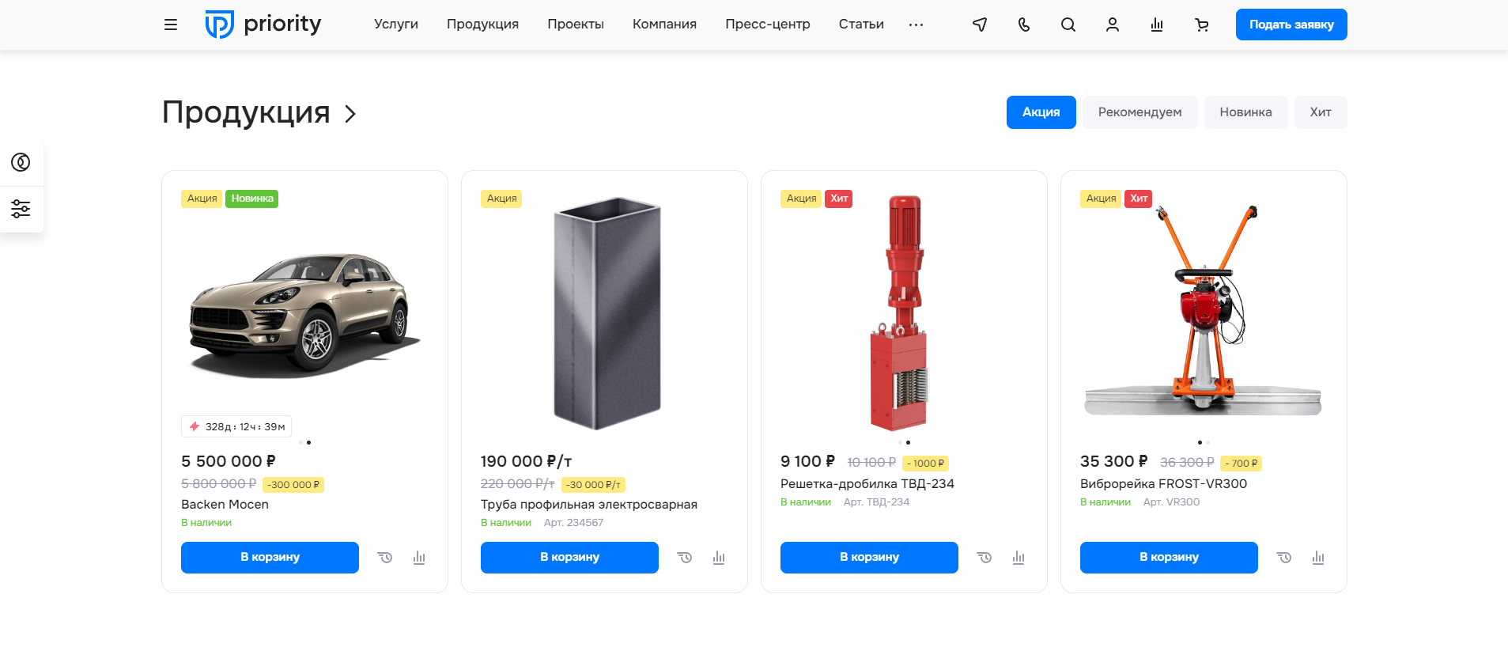Open Продукция navigation menu
Screen dimensions: 1508x651
click(482, 25)
